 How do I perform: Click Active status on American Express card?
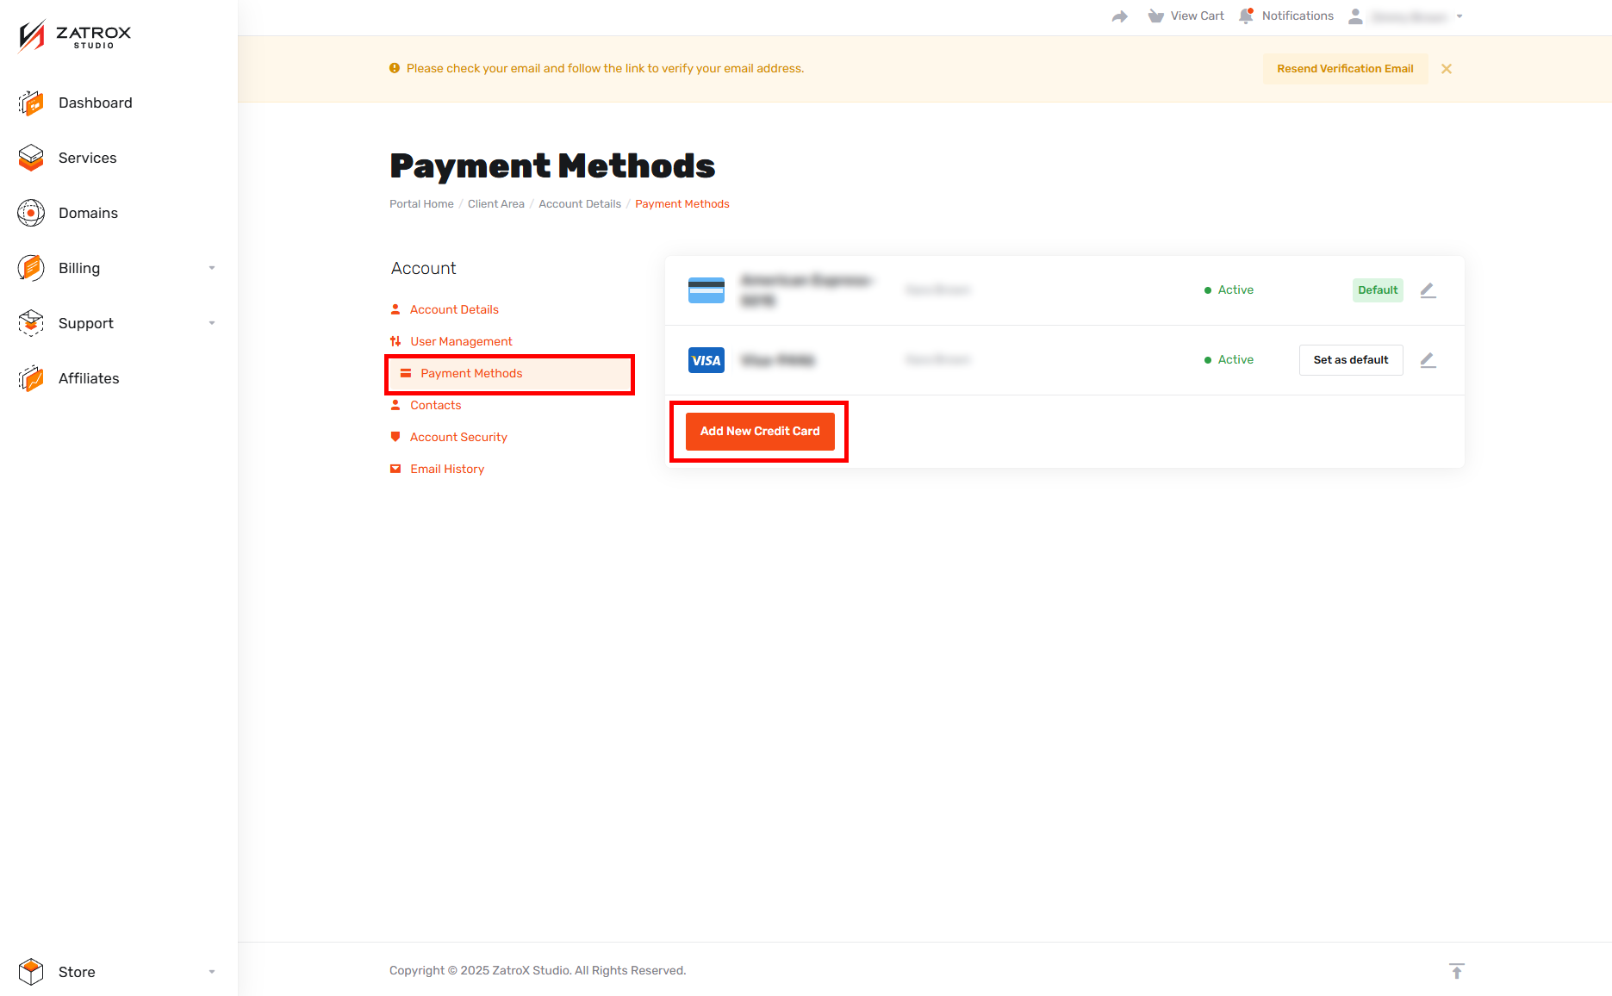point(1229,290)
